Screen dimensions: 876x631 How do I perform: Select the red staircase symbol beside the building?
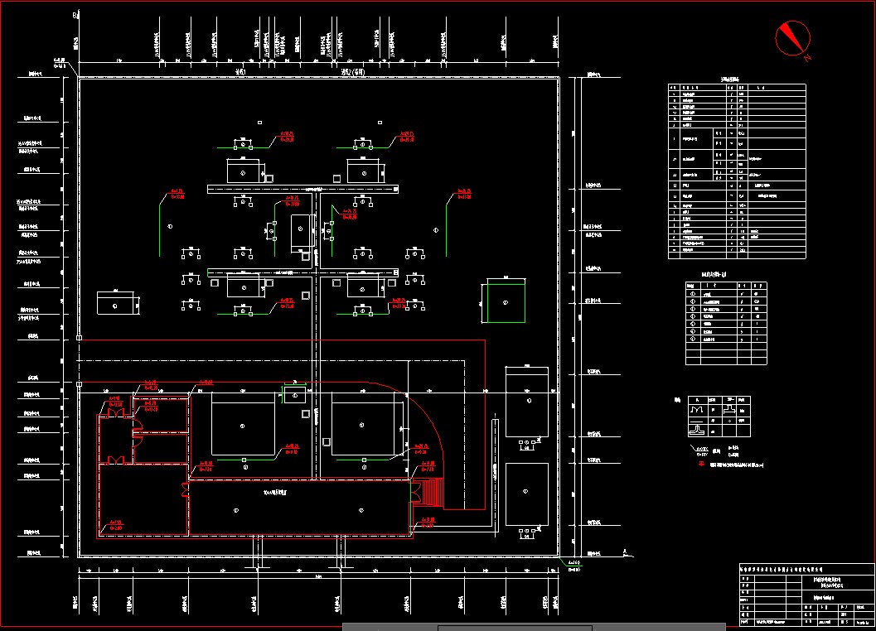[x=433, y=493]
